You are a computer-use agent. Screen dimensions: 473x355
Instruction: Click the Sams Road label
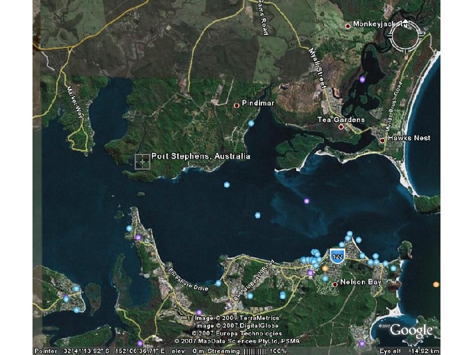[x=263, y=17]
